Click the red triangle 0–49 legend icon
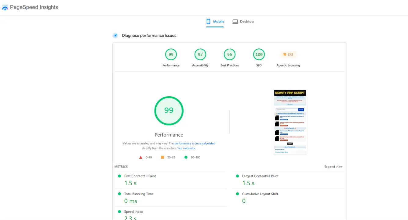 coord(141,157)
